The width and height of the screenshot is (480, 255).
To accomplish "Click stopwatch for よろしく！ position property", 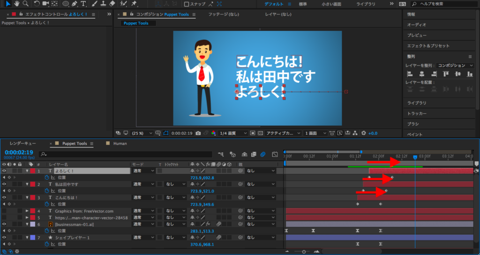I will [47, 178].
